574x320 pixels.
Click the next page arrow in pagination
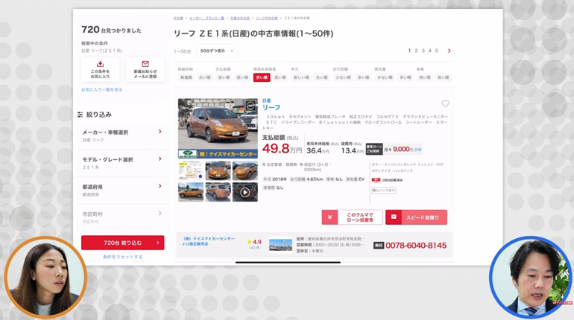point(449,51)
